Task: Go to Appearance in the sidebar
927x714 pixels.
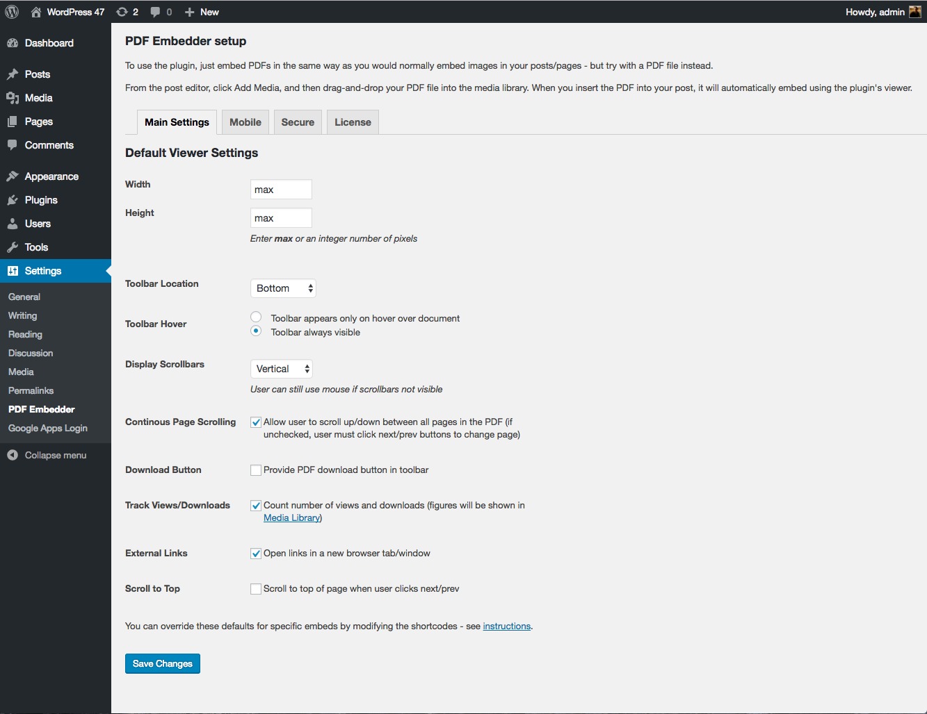Action: [x=51, y=176]
